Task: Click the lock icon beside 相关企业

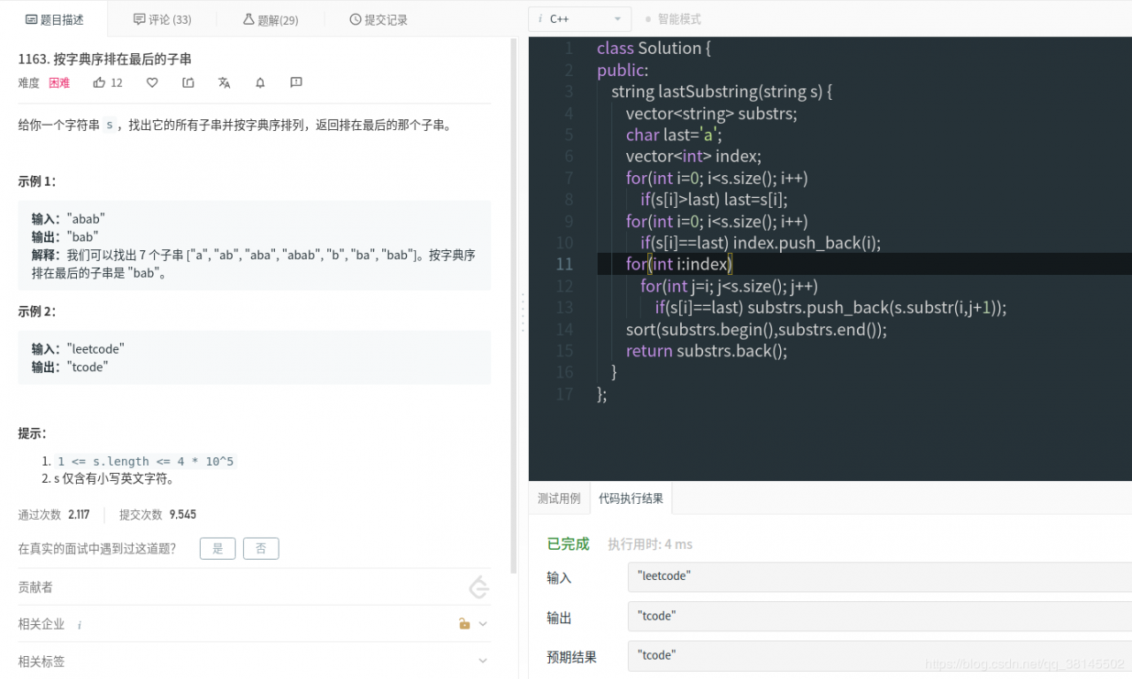Action: (x=464, y=623)
